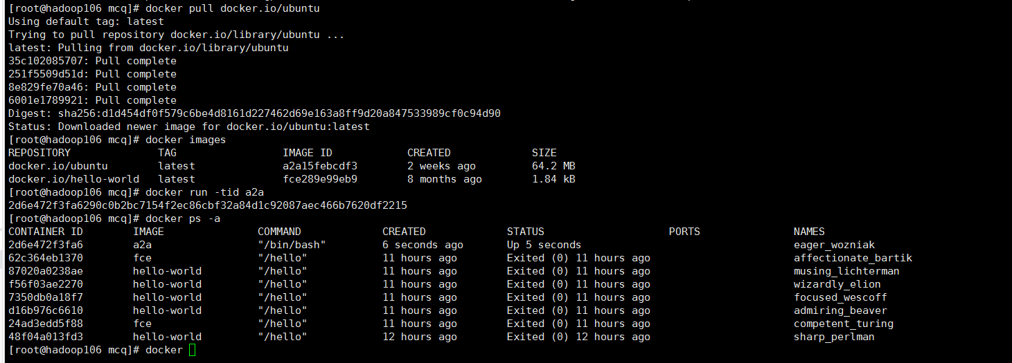Viewport: 1012px width, 363px height.
Task: Select container ID 24ad3edd5f88
Action: 45,324
